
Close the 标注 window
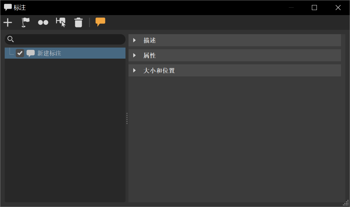click(338, 8)
